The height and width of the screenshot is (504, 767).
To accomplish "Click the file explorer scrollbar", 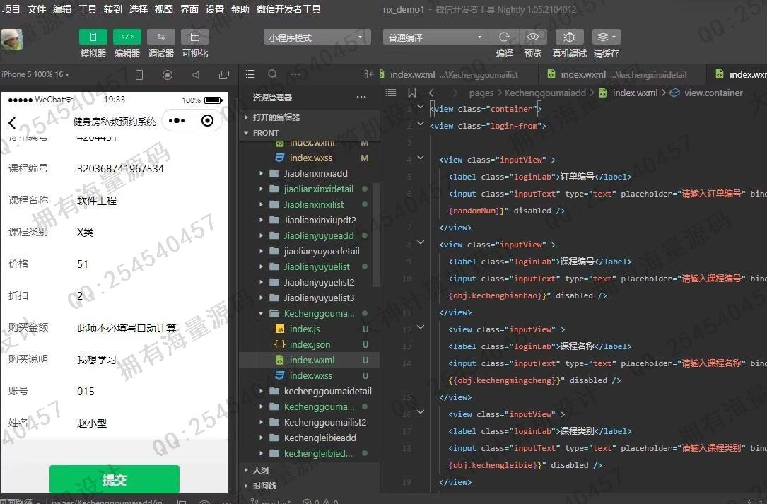I will [x=375, y=235].
